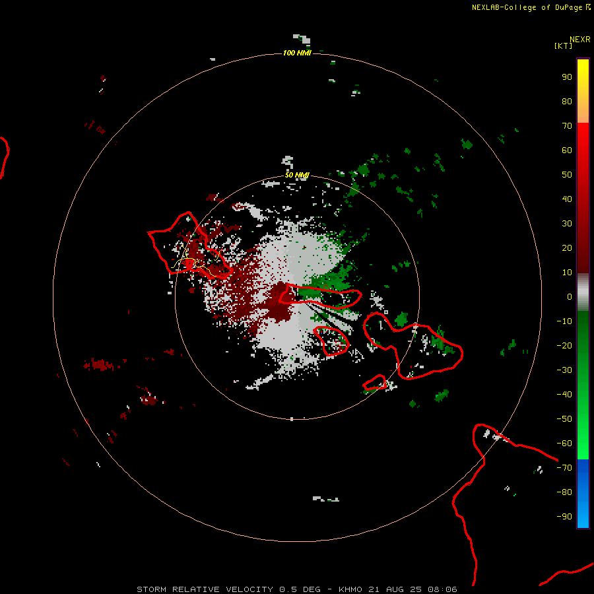Click the 70 value on velocity scale
Image resolution: width=594 pixels, height=594 pixels.
point(567,126)
